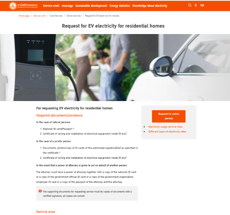
Task: Expand the Sustainable development menu
Action: [91, 6]
